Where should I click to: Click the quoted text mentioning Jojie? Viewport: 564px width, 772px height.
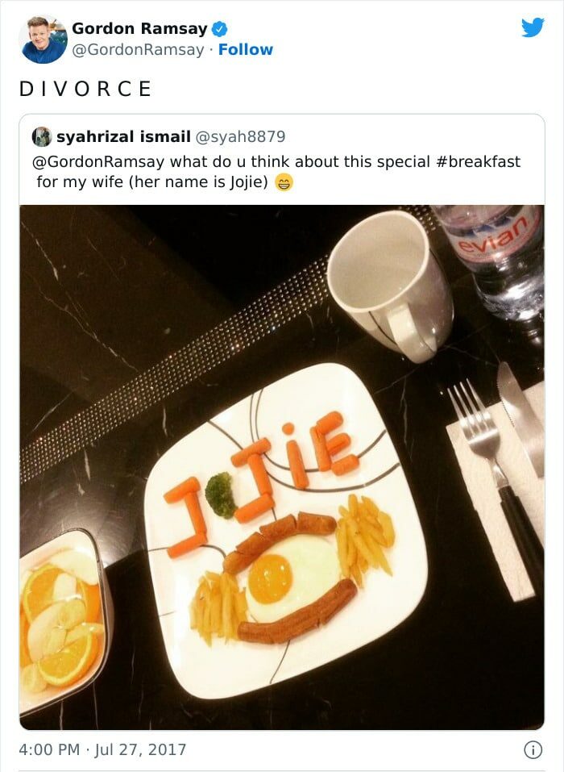pos(152,182)
